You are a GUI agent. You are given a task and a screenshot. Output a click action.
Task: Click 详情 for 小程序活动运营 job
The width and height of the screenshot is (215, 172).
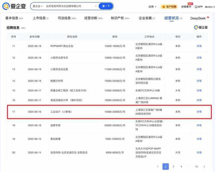click(x=199, y=69)
